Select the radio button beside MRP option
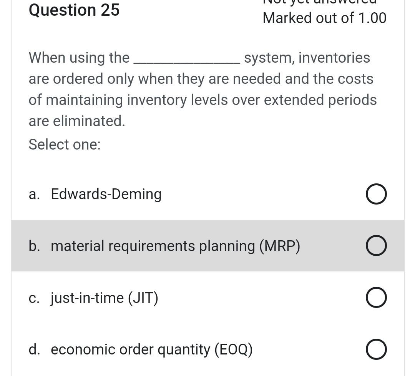Image resolution: width=415 pixels, height=376 pixels. point(376,245)
